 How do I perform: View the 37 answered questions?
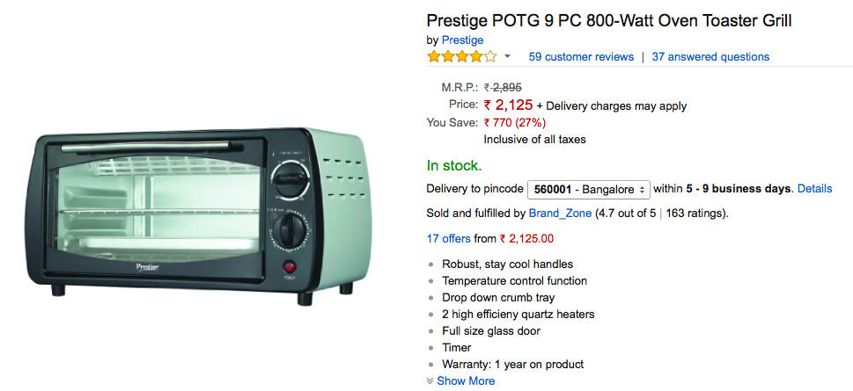click(710, 57)
